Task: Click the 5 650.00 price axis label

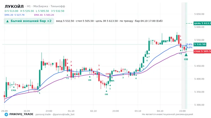Action: coord(199,14)
